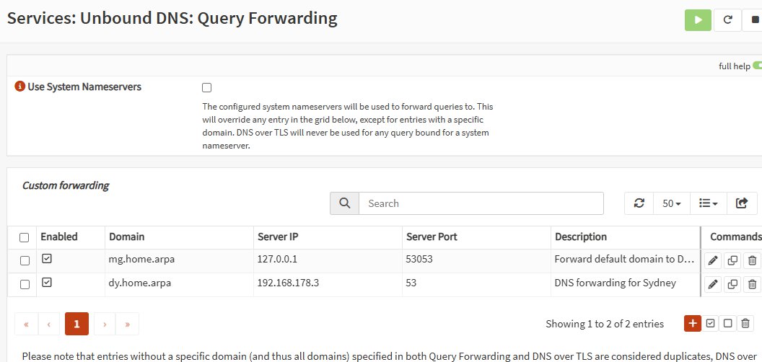762x362 pixels.
Task: Select the mg.home.arpa row checkbox
Action: pyautogui.click(x=25, y=261)
